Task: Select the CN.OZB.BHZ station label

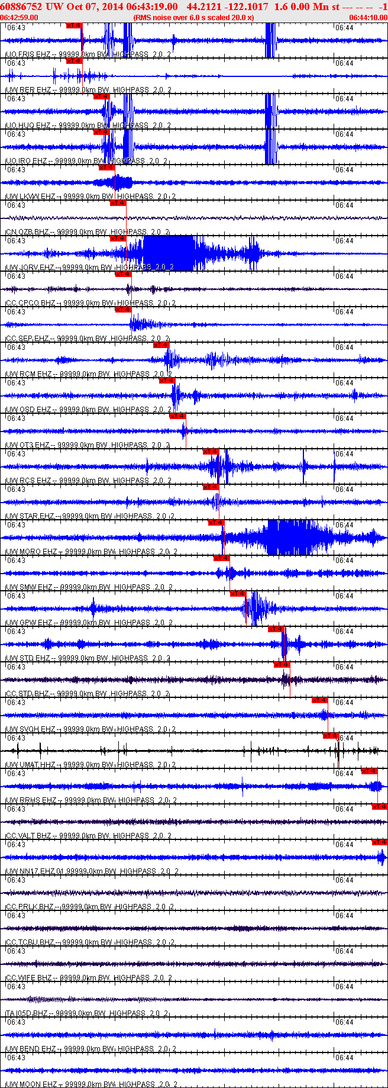Action: click(x=87, y=232)
